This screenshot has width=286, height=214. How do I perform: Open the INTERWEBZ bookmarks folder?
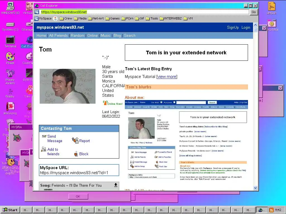tap(171, 18)
